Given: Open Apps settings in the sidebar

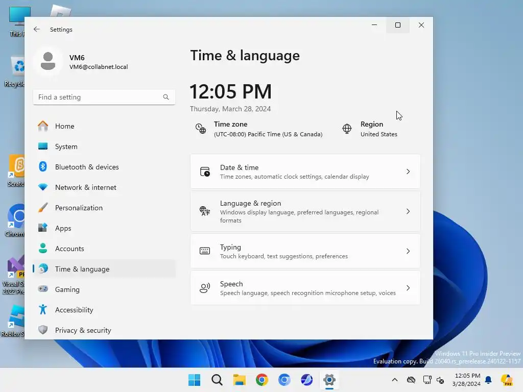Looking at the screenshot, I should pyautogui.click(x=104, y=228).
